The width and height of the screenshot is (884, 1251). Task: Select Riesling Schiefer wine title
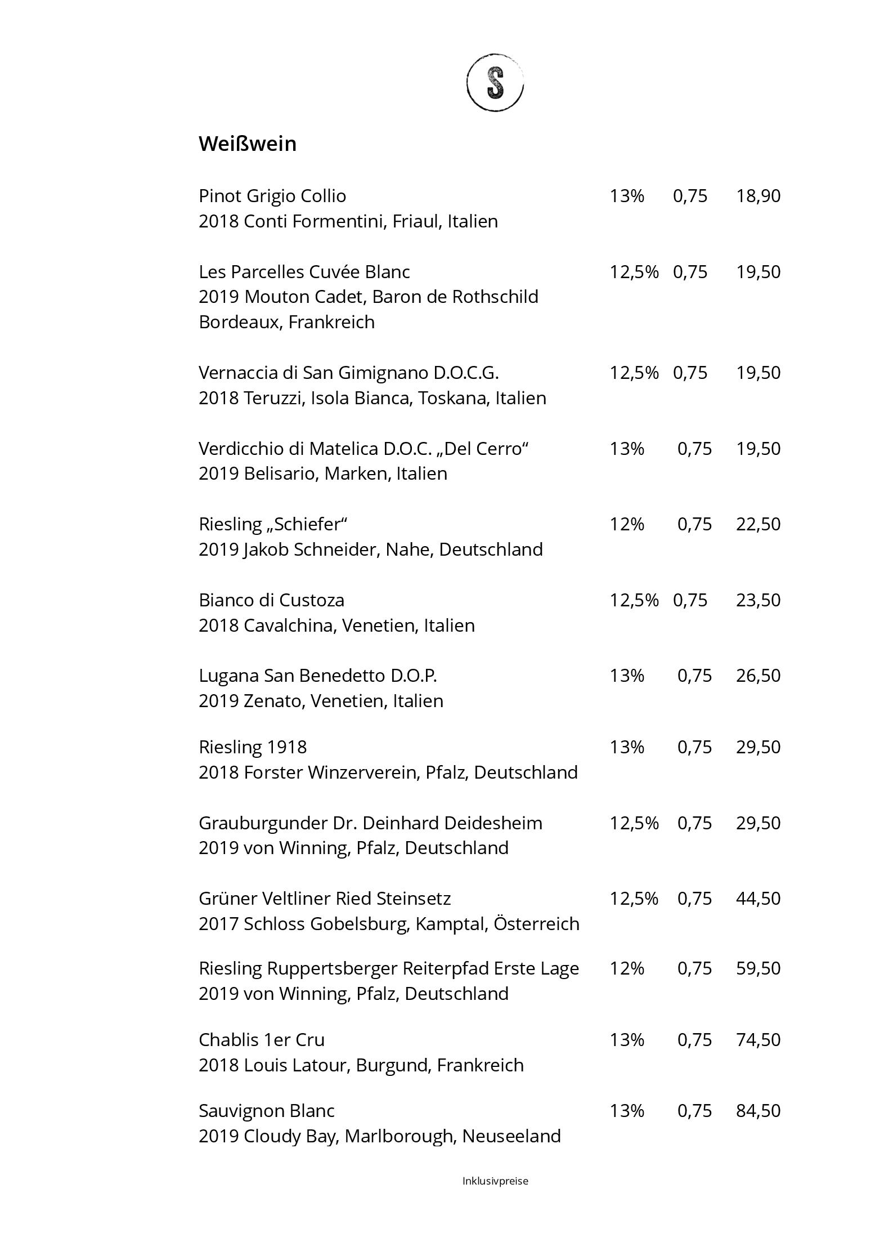click(x=273, y=525)
